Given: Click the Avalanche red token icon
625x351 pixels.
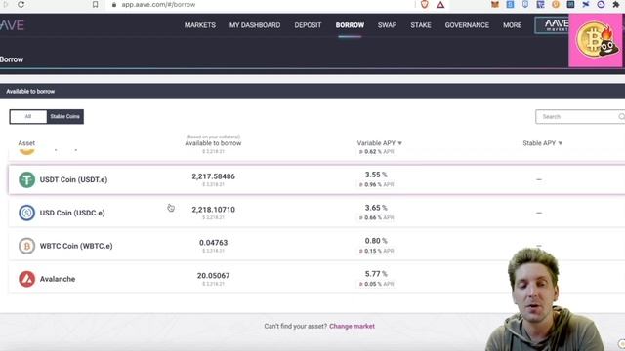Looking at the screenshot, I should (26, 279).
